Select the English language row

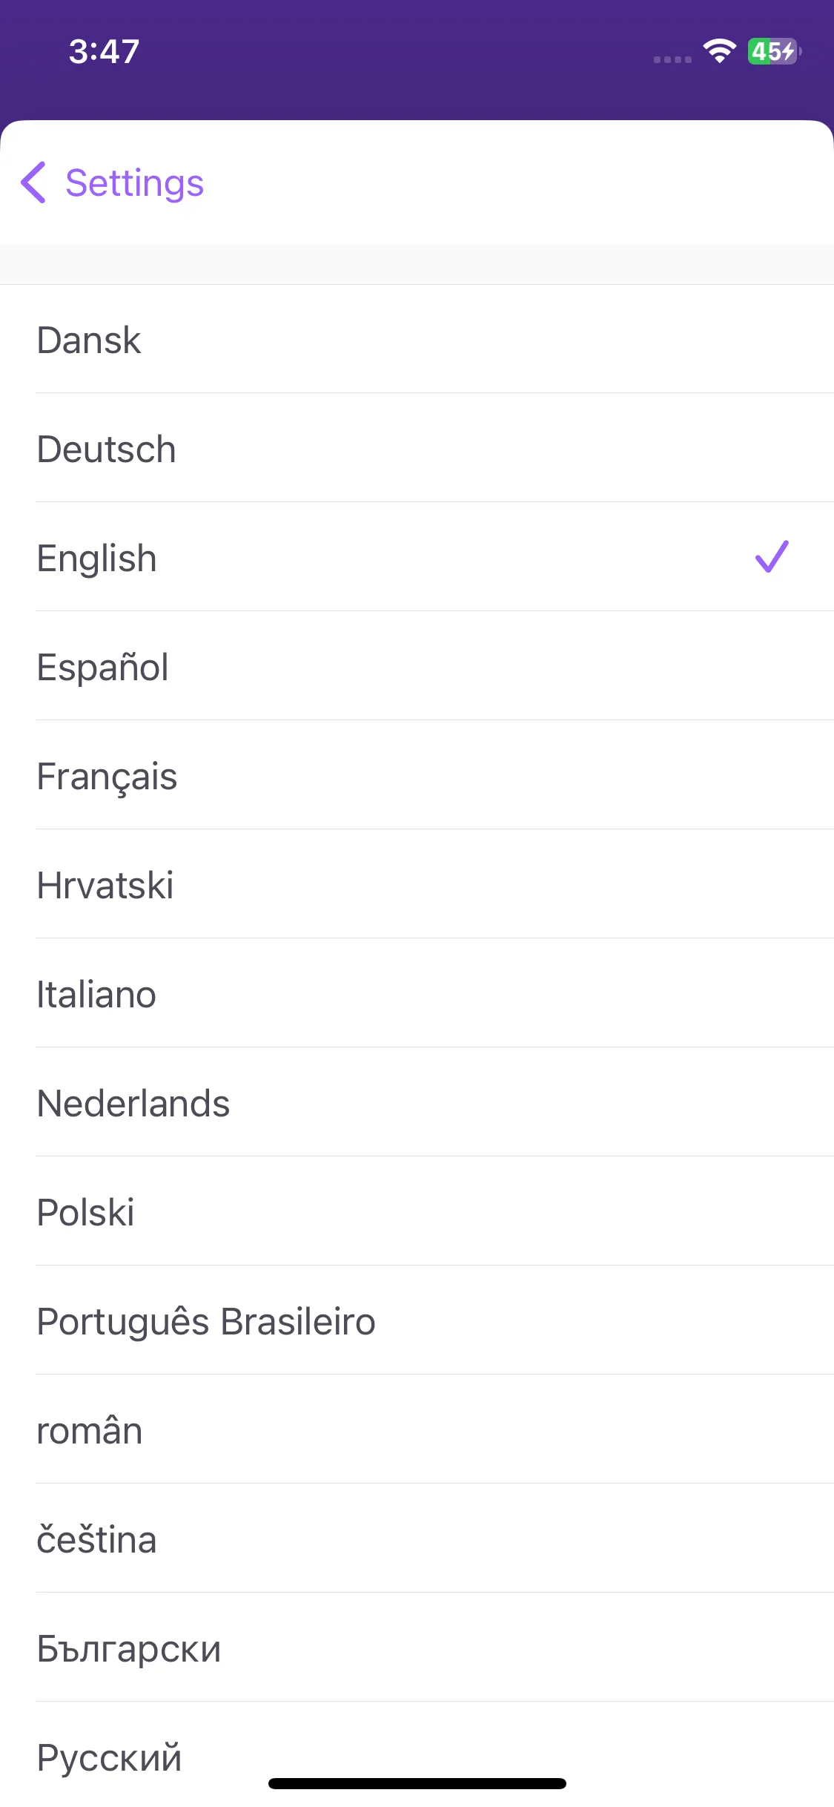point(417,557)
